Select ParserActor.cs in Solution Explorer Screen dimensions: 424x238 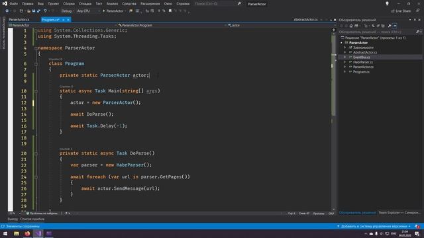[x=363, y=67]
